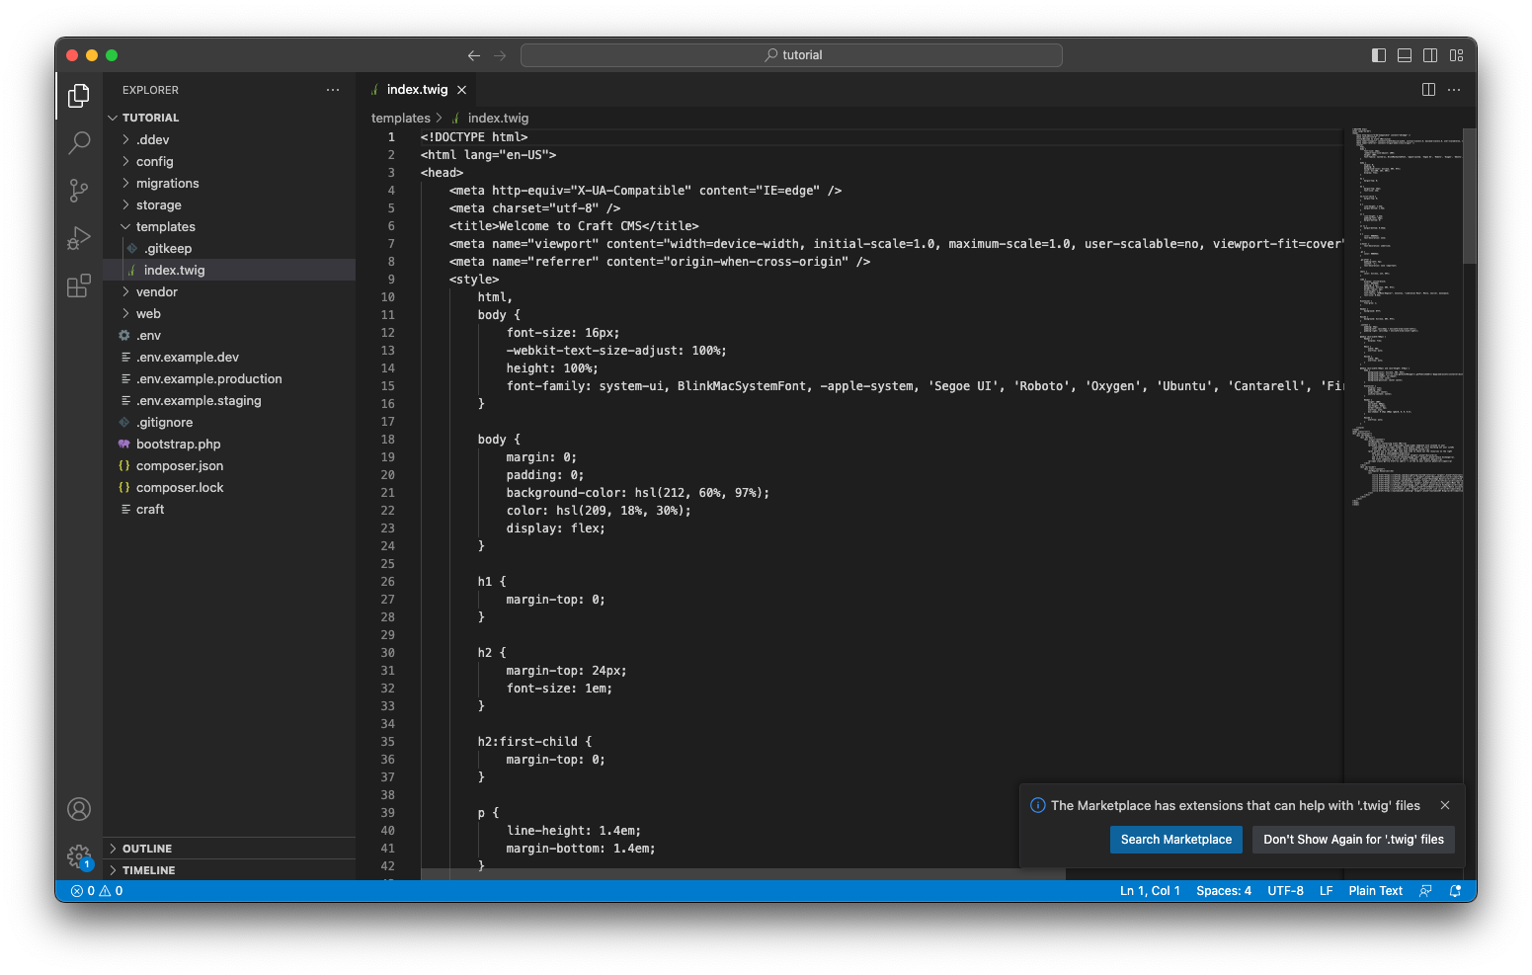Click the Search Marketplace button
Image resolution: width=1532 pixels, height=975 pixels.
(x=1175, y=839)
